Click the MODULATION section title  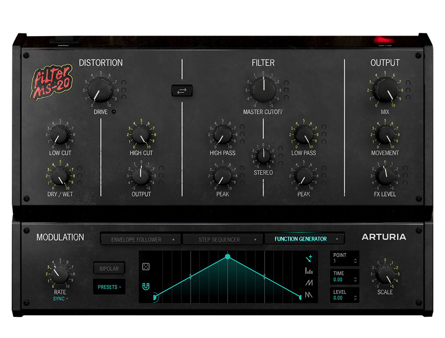click(x=60, y=237)
